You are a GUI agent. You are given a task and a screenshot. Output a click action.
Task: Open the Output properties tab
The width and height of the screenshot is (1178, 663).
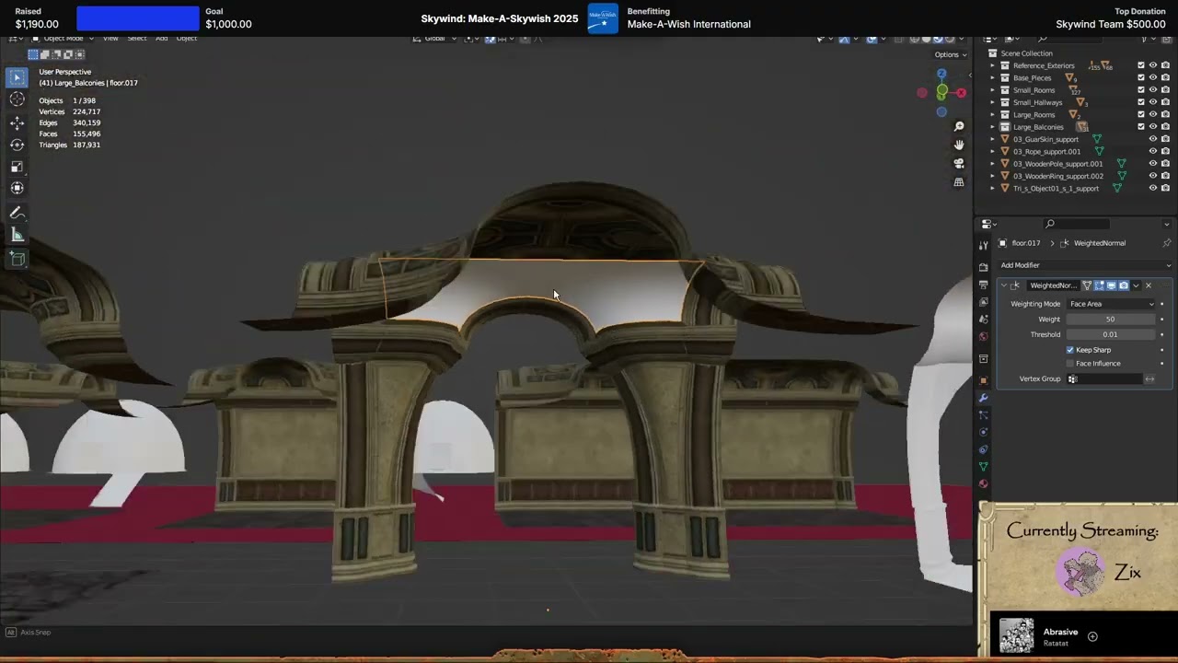(x=983, y=284)
